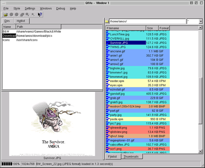This screenshot has height=168, width=205.
Task: Select arrow1.gif in the file list
Action: coord(138,60)
